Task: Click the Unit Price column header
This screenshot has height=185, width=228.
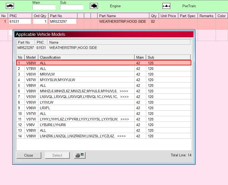Action: (168, 16)
